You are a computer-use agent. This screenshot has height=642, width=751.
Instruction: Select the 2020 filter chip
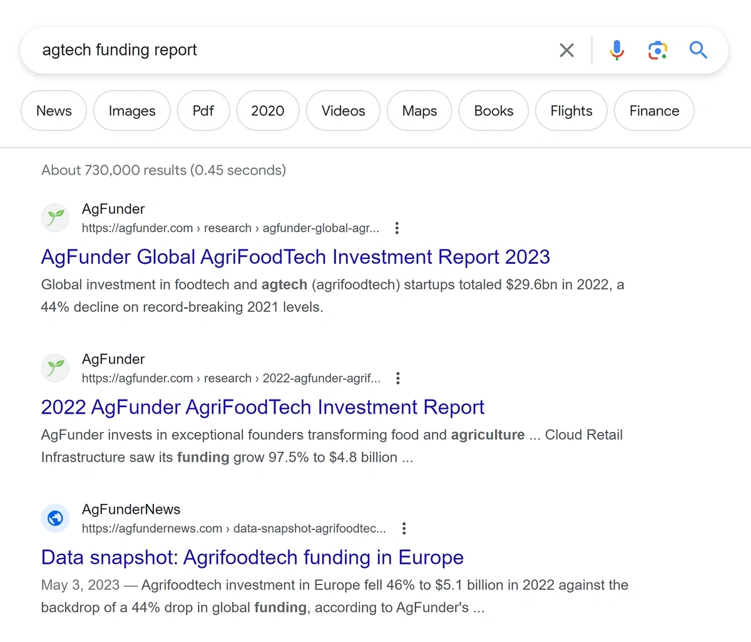pos(268,111)
